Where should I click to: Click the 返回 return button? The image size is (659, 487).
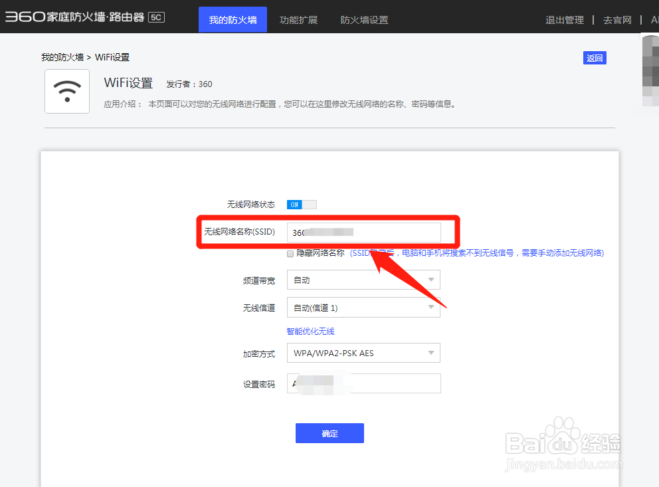click(x=595, y=58)
